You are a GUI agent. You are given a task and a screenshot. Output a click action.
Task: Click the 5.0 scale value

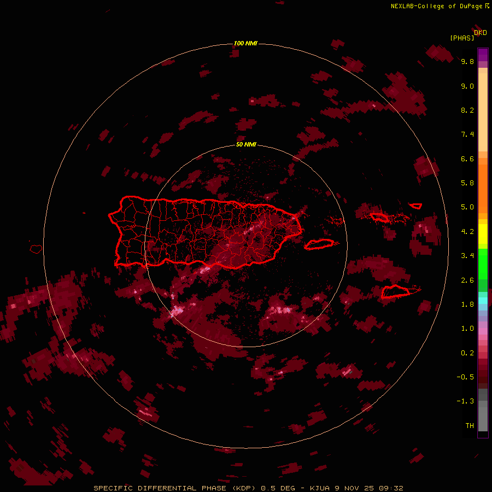(x=467, y=207)
